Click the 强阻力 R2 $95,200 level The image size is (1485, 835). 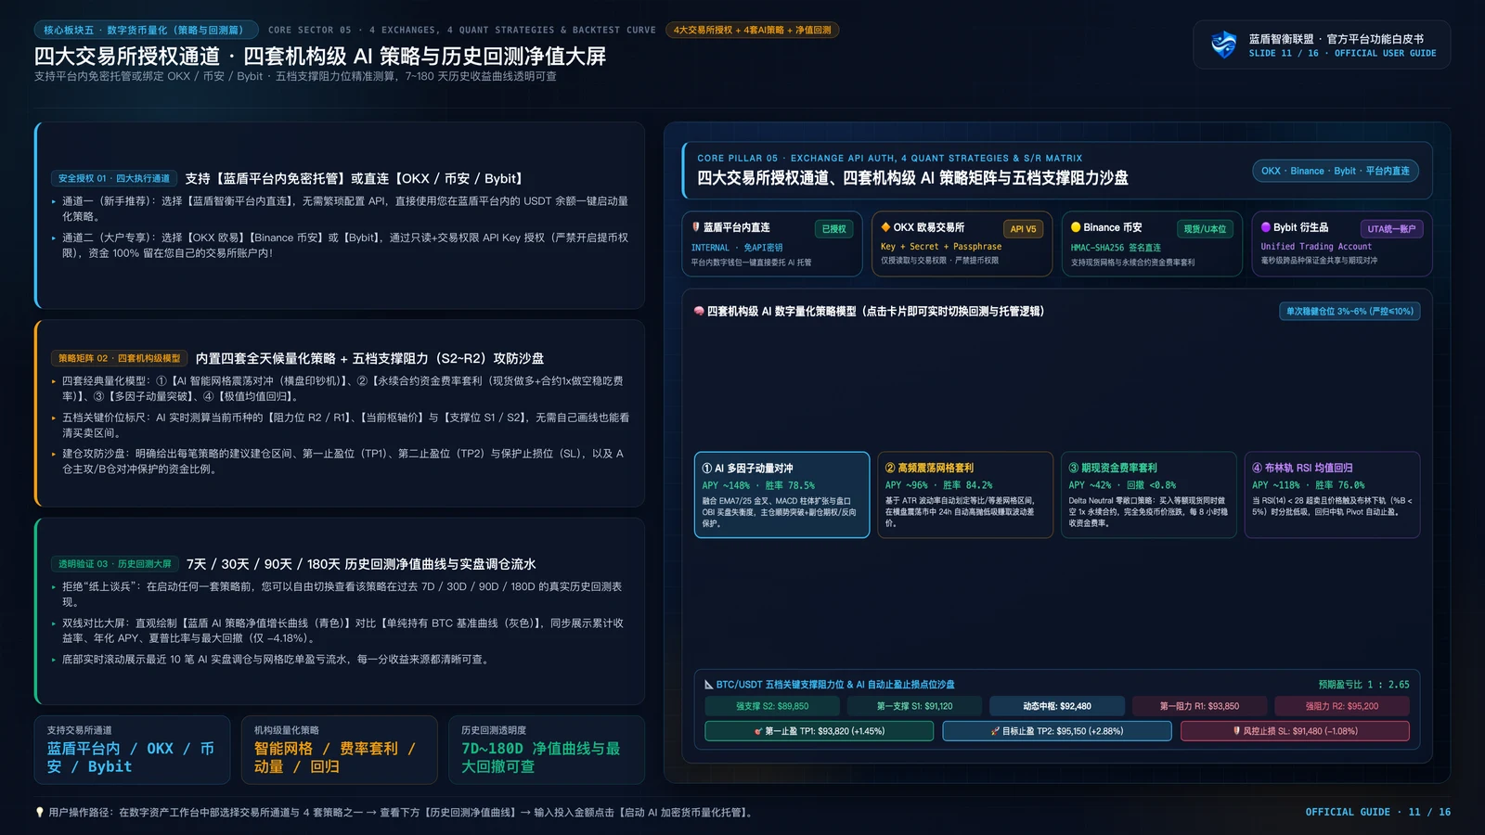click(1341, 706)
